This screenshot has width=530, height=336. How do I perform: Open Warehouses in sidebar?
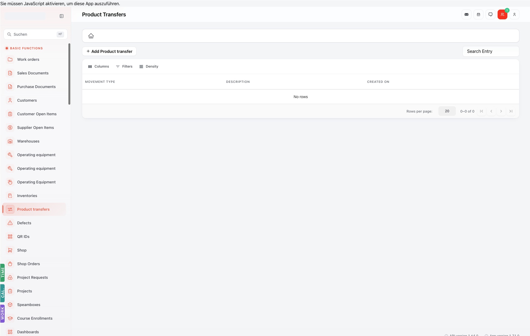coord(34,141)
